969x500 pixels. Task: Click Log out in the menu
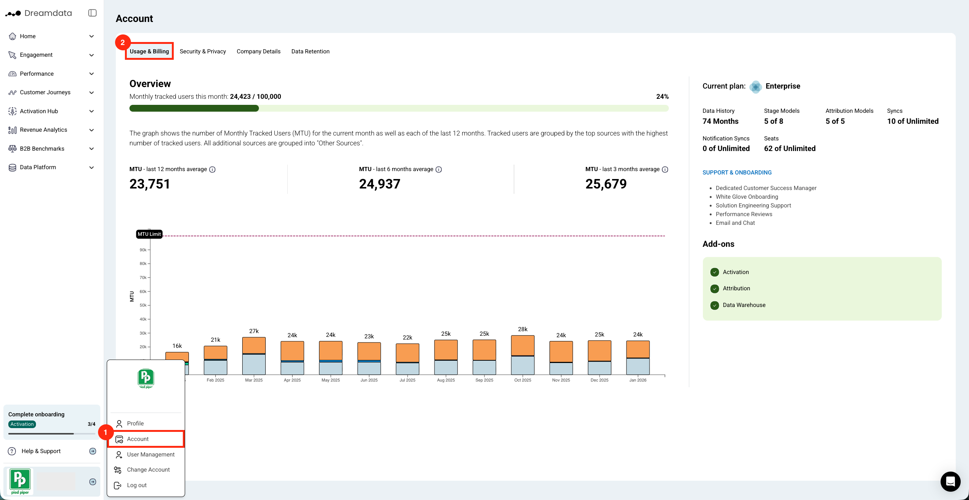click(x=137, y=485)
